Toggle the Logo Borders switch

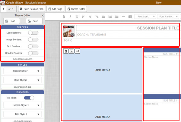click(33, 33)
